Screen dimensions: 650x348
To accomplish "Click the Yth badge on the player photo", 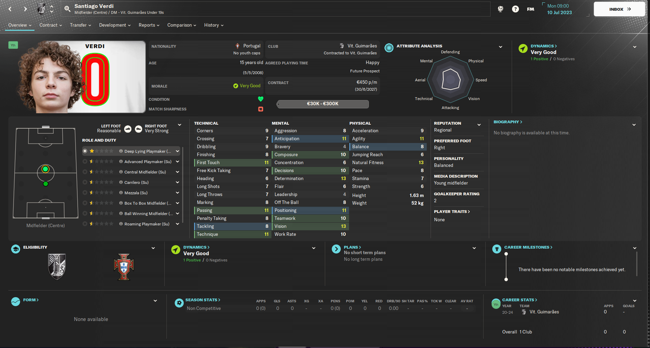I will click(x=13, y=45).
